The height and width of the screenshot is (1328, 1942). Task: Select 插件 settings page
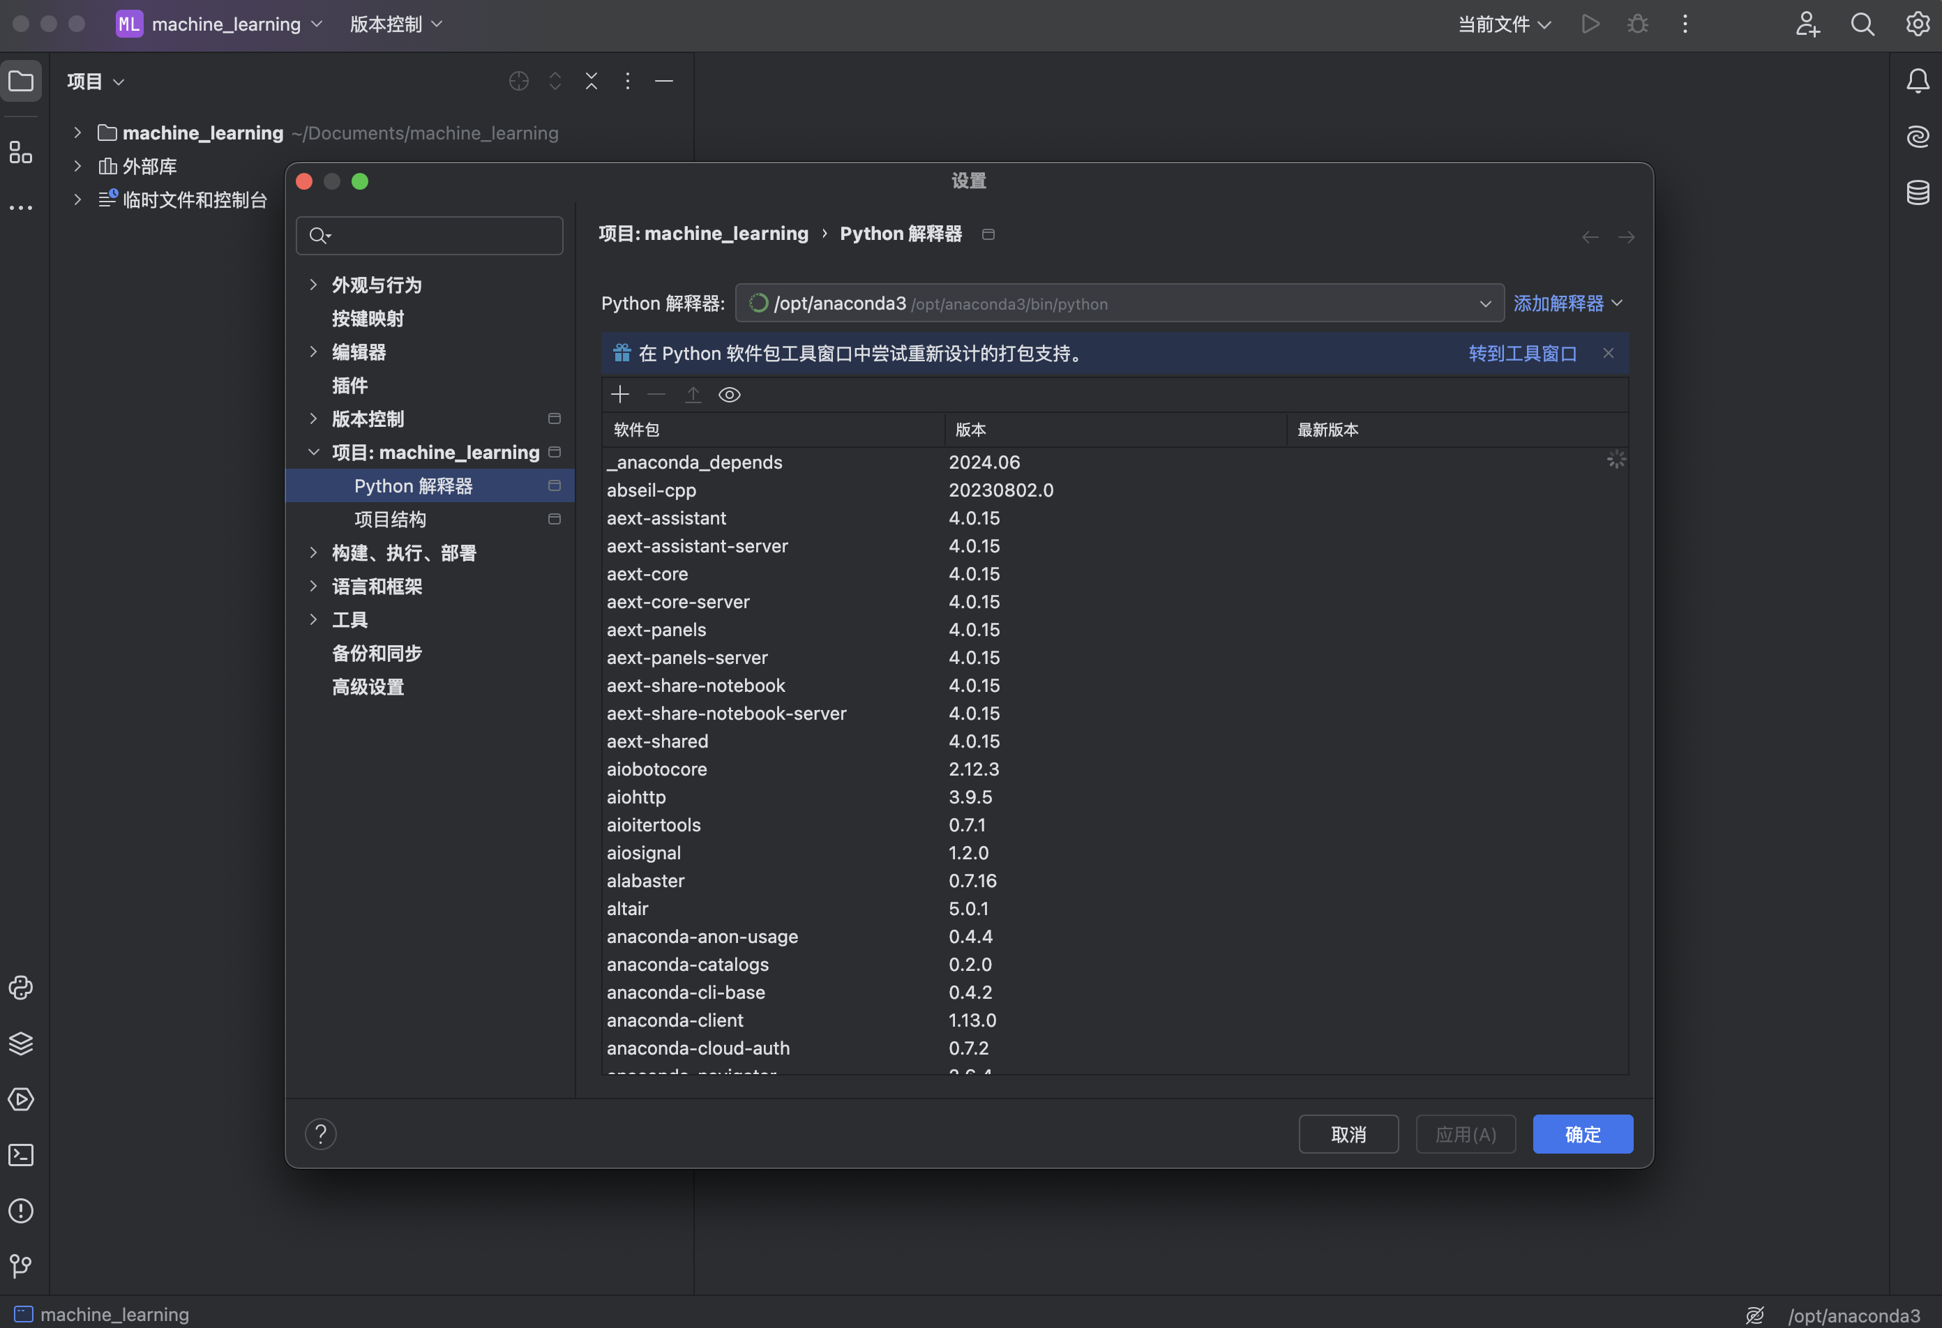click(350, 385)
